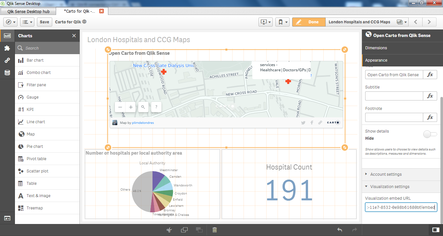Image resolution: width=443 pixels, height=236 pixels.
Task: Open the Fields database icon
Action: tap(7, 73)
